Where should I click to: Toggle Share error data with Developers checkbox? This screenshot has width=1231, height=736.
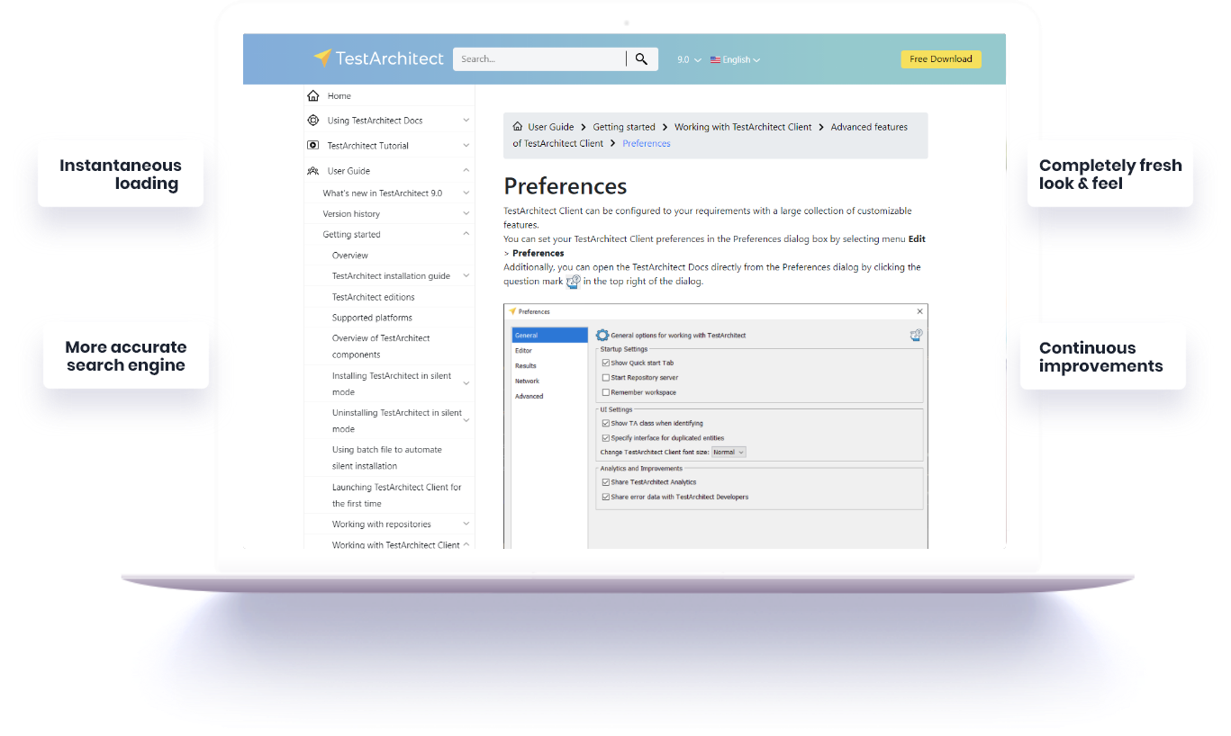point(606,497)
